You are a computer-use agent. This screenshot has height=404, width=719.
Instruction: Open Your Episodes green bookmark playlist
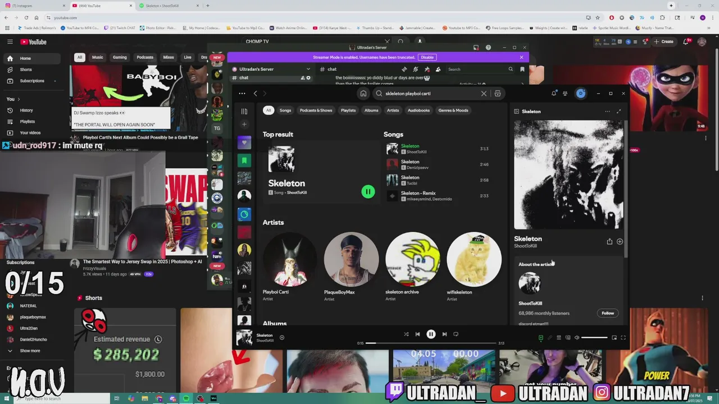(244, 160)
